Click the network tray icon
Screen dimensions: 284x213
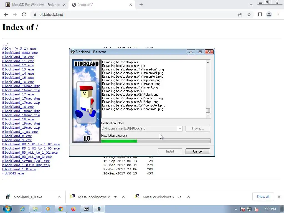point(249,209)
